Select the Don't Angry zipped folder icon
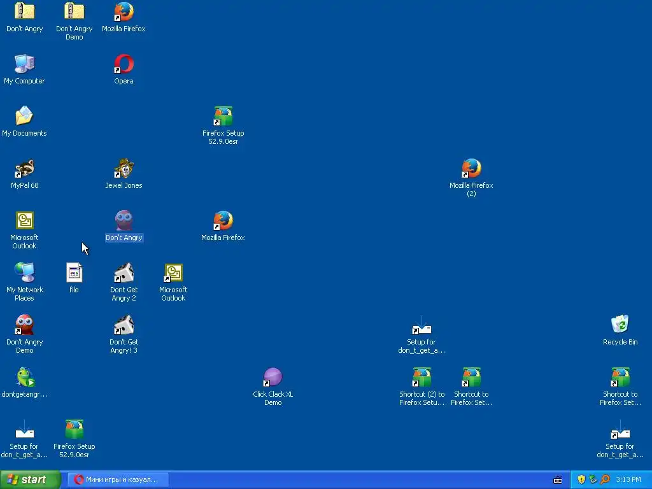The height and width of the screenshot is (489, 652). point(25,11)
